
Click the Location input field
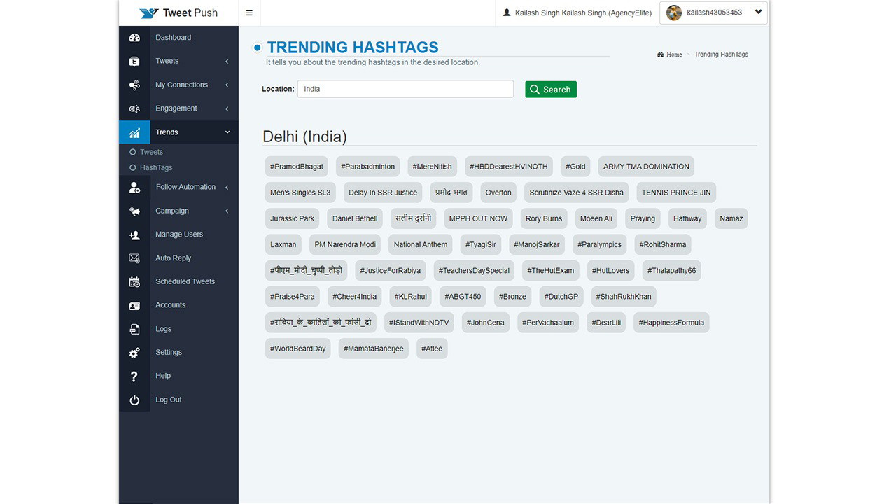(405, 89)
